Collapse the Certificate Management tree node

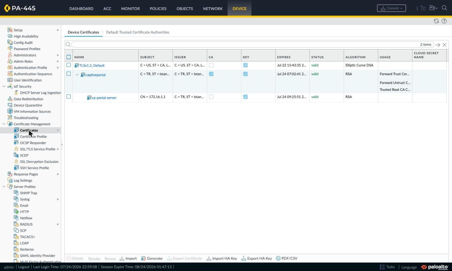[x=4, y=124]
